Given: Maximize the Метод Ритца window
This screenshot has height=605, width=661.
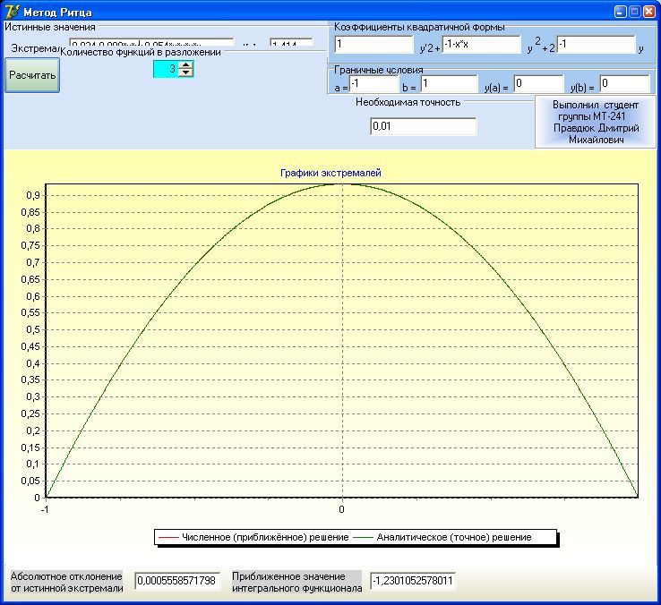Looking at the screenshot, I should coord(634,12).
